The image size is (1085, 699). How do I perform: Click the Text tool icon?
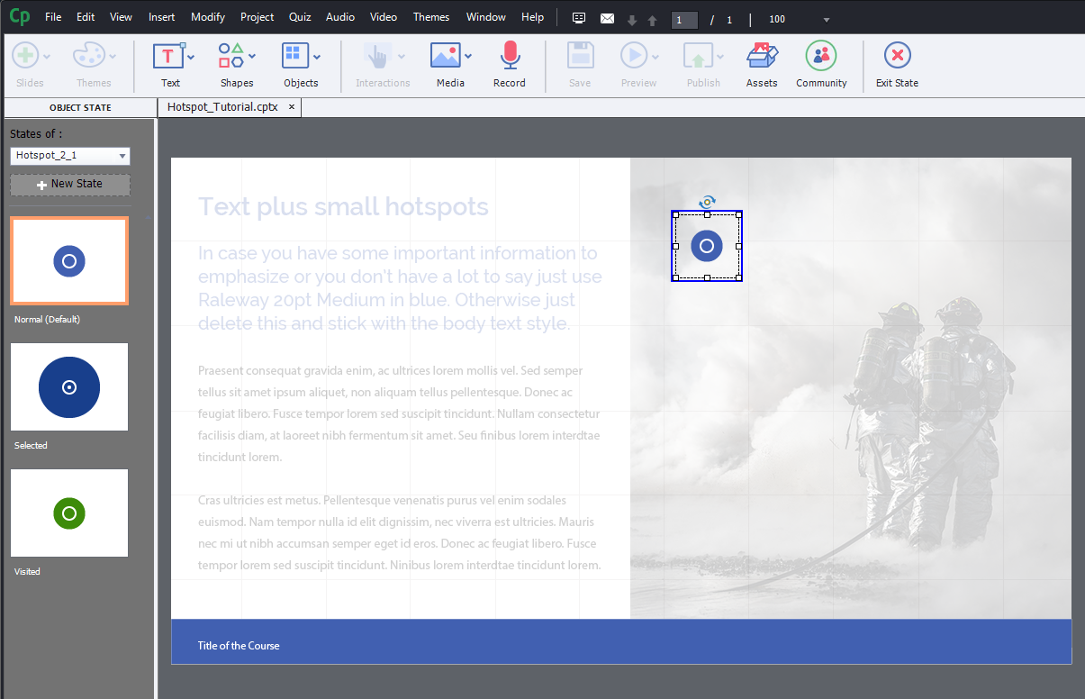[x=169, y=56]
